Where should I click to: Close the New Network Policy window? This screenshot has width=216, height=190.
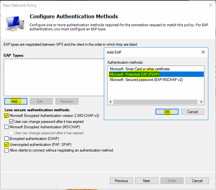(x=211, y=5)
